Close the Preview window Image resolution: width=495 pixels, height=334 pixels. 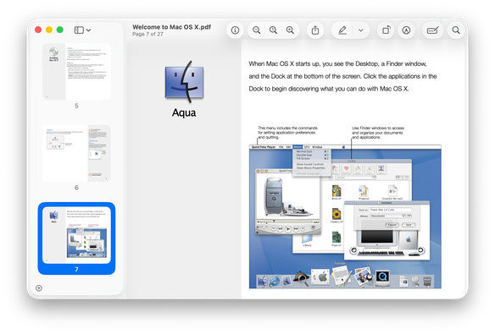tap(38, 30)
